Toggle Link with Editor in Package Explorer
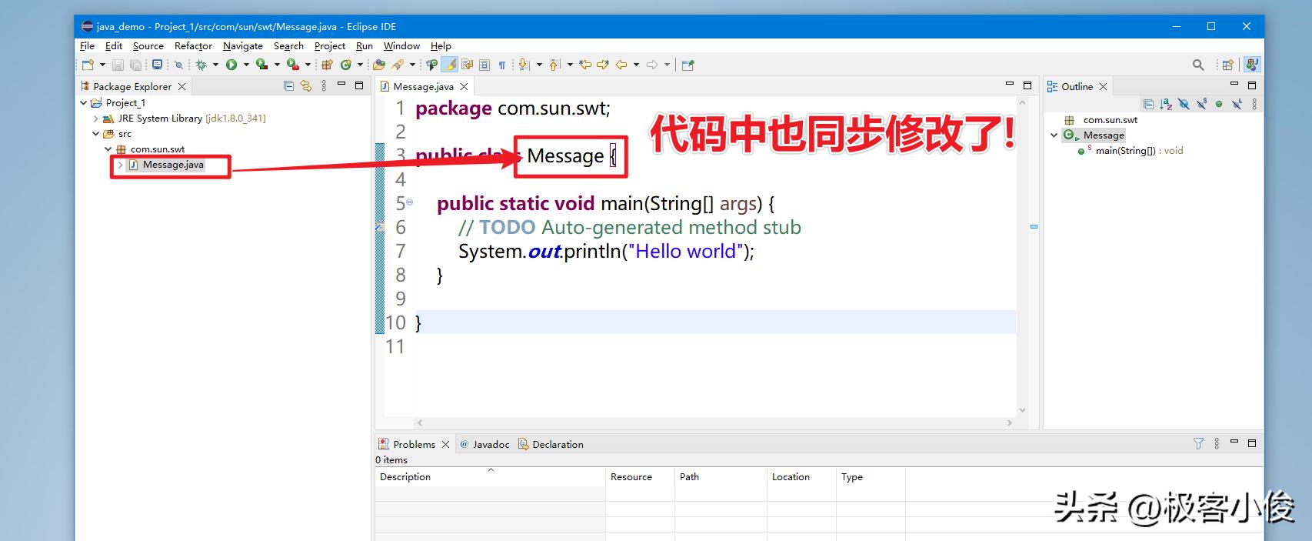 (306, 86)
